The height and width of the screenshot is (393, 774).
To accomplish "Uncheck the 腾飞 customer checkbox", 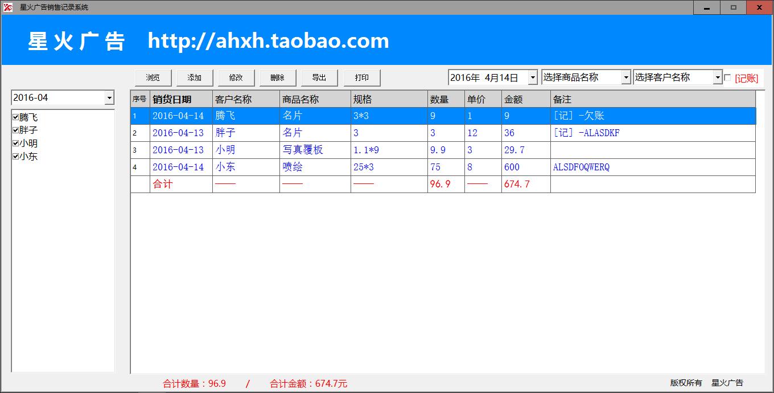I will point(16,117).
